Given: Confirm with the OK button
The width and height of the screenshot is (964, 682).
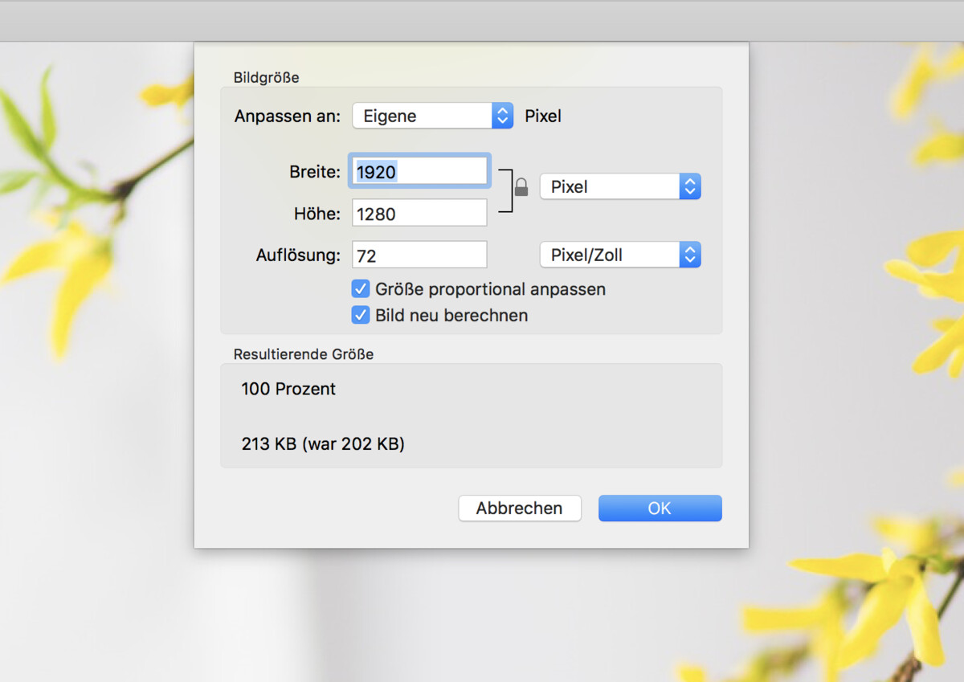Looking at the screenshot, I should pyautogui.click(x=660, y=508).
